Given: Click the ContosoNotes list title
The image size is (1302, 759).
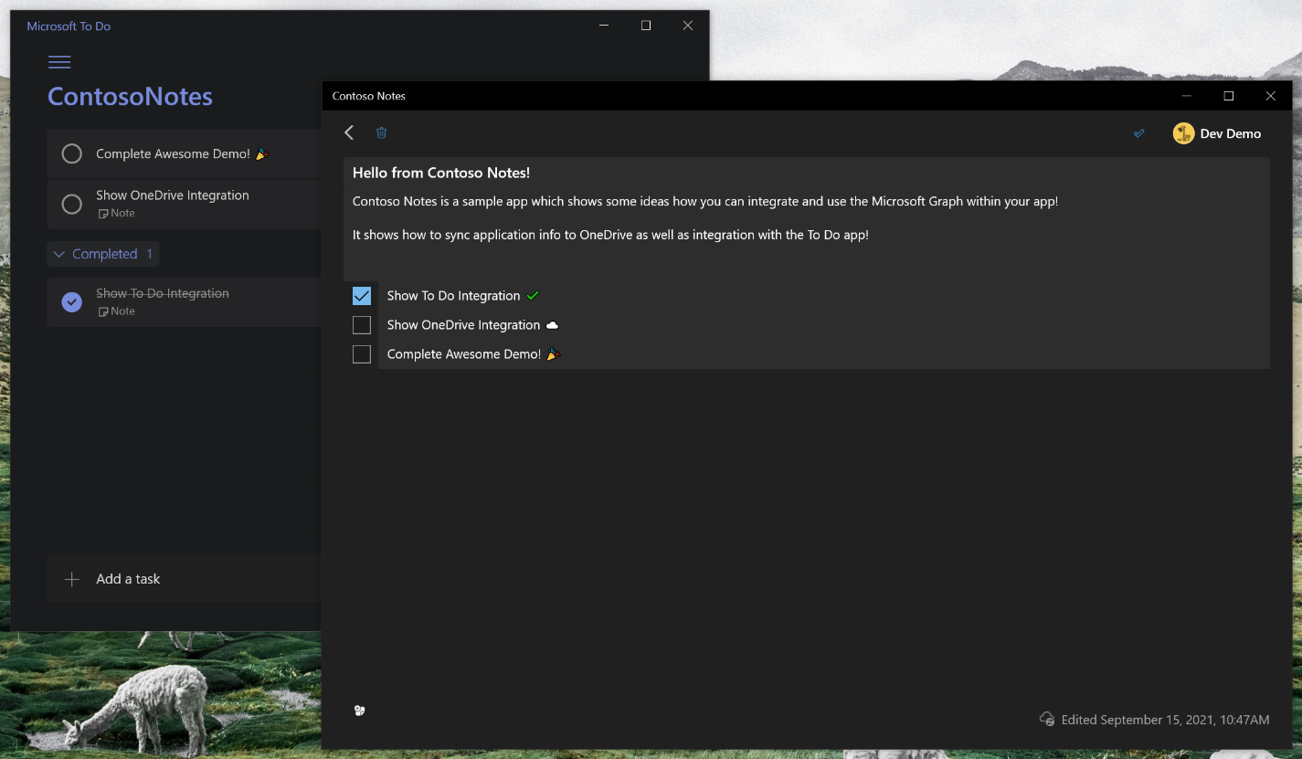Looking at the screenshot, I should click(130, 97).
